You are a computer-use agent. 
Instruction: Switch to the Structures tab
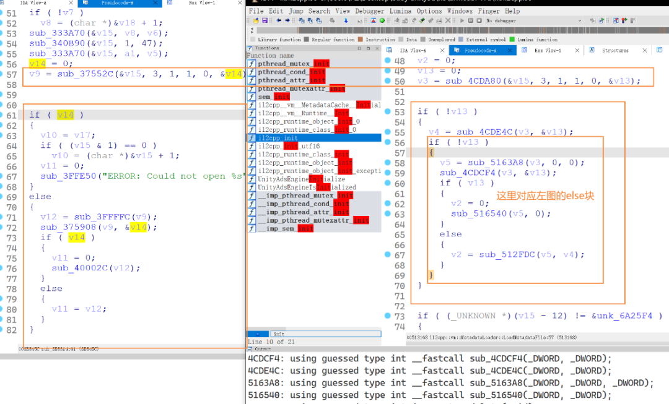(x=615, y=50)
